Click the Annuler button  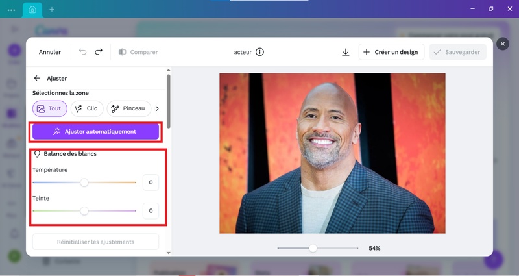click(x=50, y=52)
